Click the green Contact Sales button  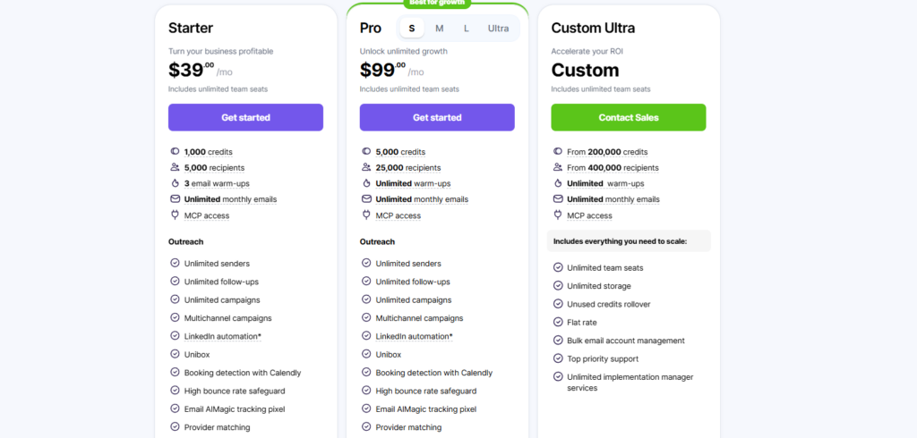[x=628, y=117]
